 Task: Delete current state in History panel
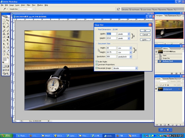180,73
